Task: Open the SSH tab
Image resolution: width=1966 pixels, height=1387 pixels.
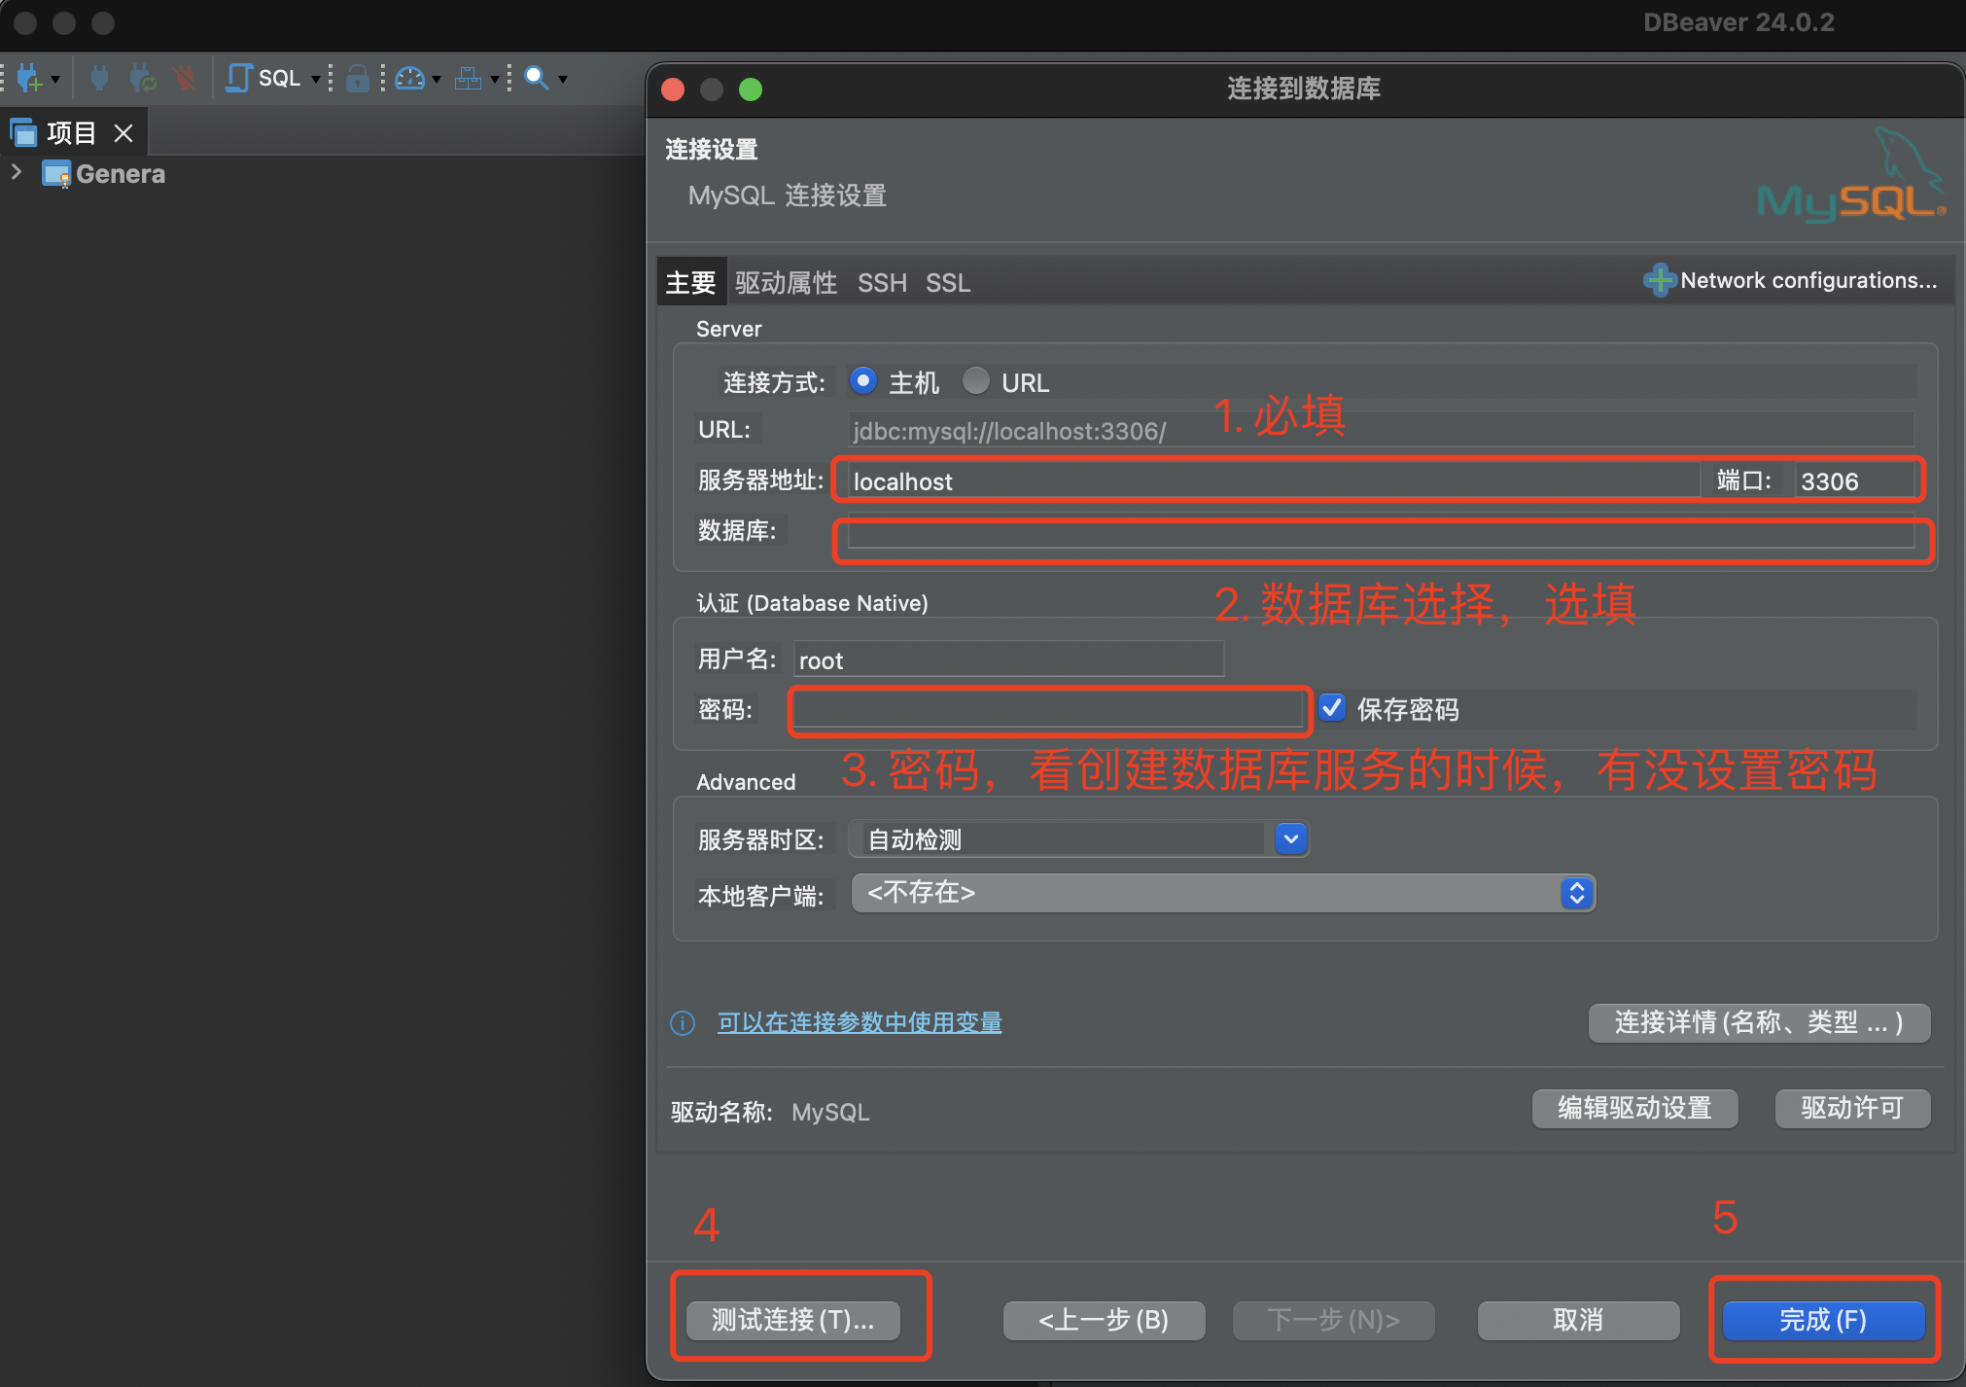Action: 881,282
